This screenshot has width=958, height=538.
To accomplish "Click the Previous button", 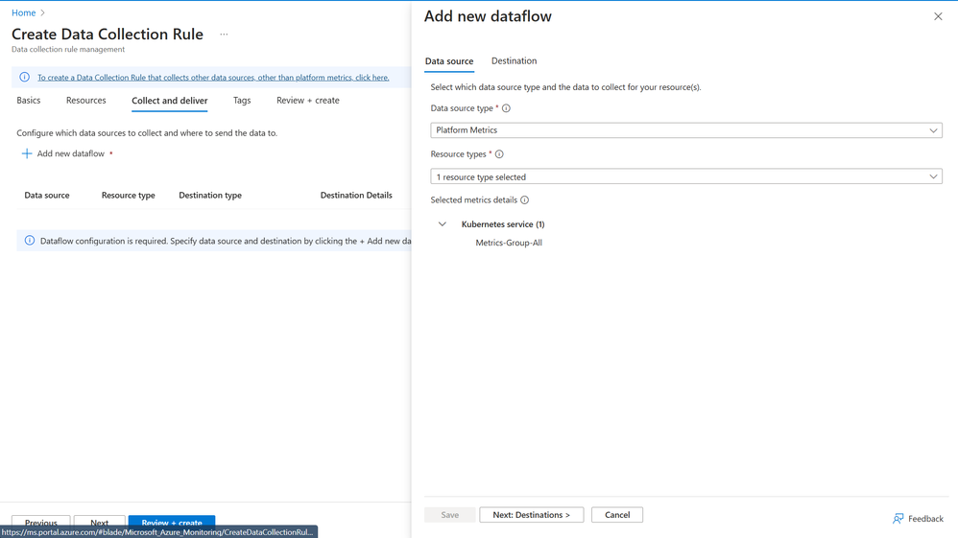I will (41, 522).
